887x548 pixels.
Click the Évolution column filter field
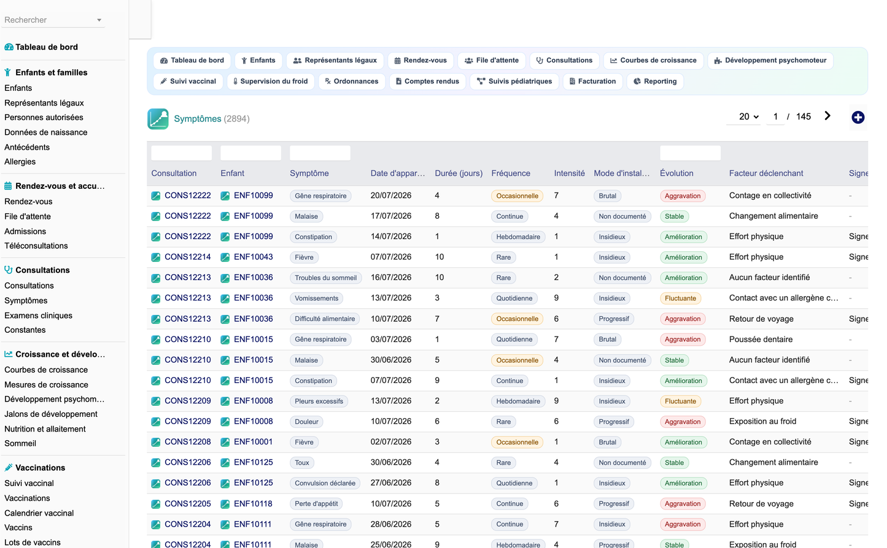click(x=691, y=153)
